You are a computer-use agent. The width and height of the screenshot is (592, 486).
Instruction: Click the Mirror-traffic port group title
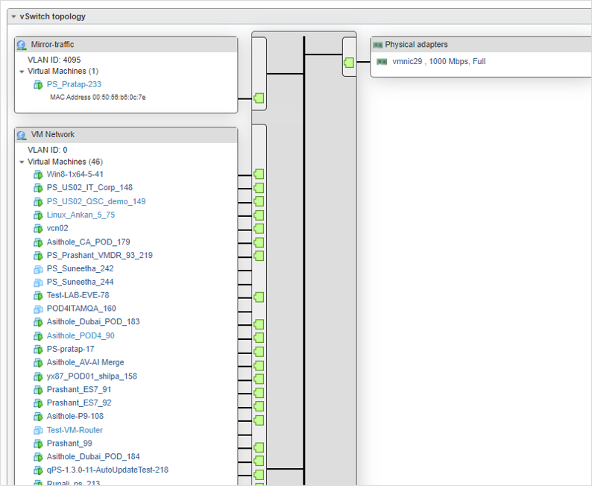52,45
